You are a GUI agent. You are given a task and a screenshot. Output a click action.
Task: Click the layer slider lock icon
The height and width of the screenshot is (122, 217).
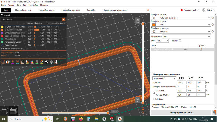143,109
